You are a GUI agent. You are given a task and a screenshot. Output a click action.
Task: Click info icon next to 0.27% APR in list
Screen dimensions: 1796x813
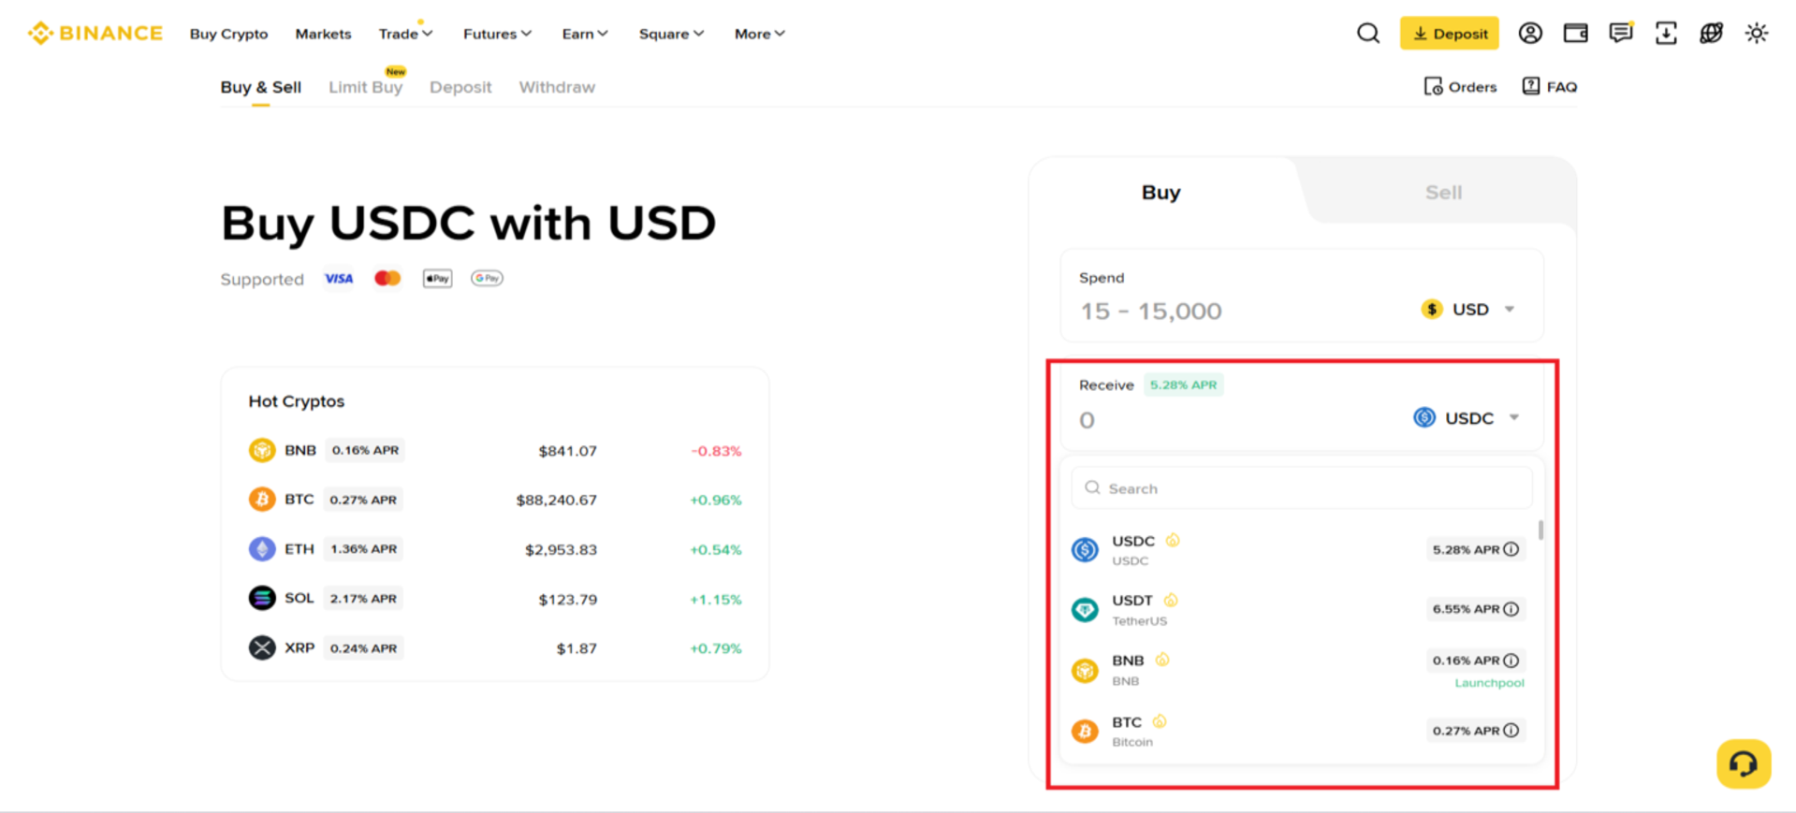point(1511,731)
